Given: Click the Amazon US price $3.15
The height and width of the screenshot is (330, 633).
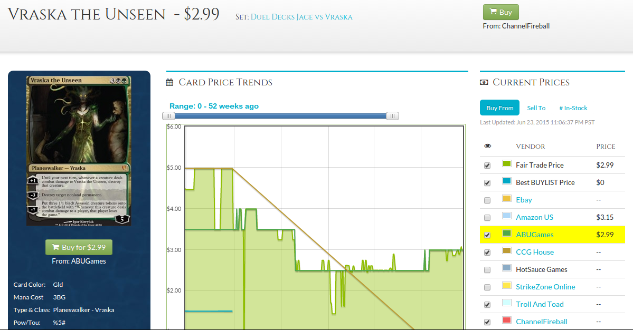Looking at the screenshot, I should click(604, 217).
